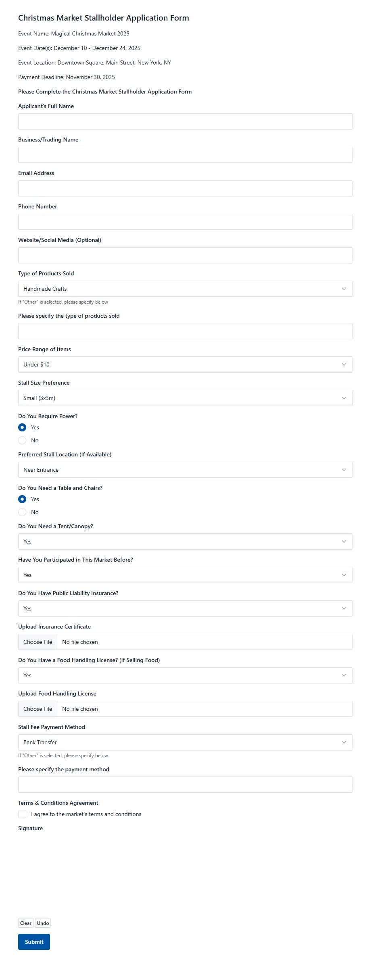
Task: Expand the Price Range of Items dropdown
Action: pyautogui.click(x=185, y=364)
